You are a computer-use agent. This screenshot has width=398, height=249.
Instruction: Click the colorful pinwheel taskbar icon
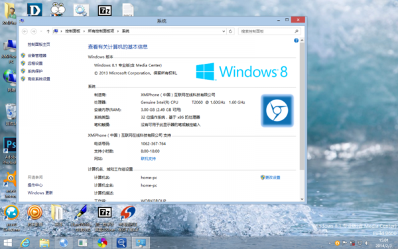[x=102, y=243]
